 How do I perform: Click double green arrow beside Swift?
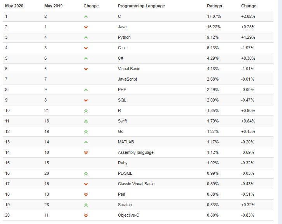pyautogui.click(x=86, y=121)
